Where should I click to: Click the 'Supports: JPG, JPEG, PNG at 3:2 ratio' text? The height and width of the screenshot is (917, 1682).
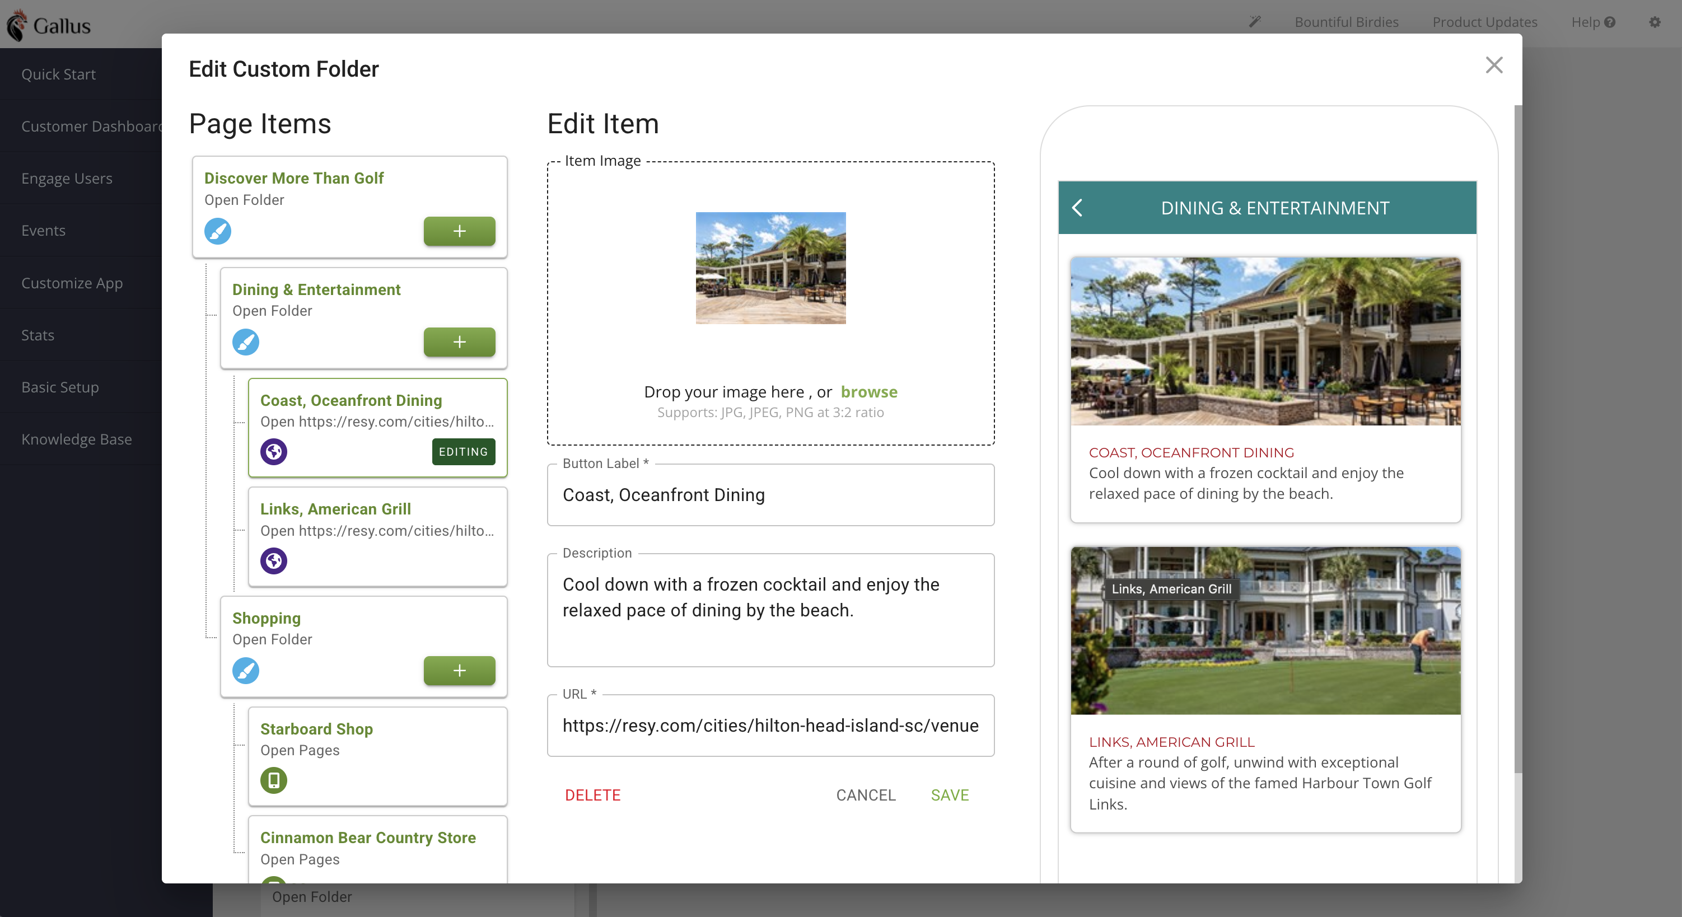770,413
